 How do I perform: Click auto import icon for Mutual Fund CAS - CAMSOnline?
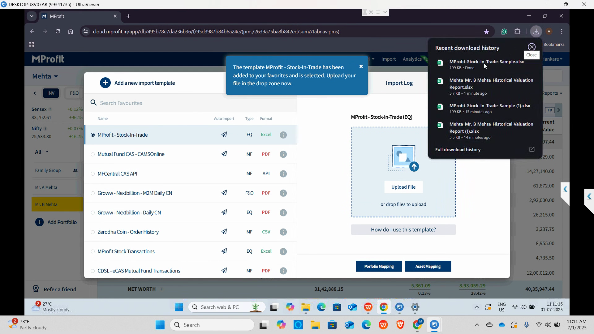pos(224,154)
